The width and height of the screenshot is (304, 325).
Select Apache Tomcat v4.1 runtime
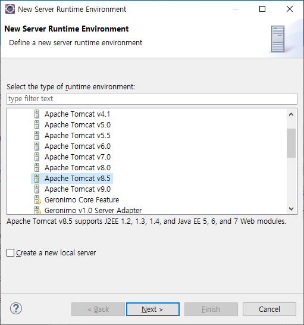point(77,114)
